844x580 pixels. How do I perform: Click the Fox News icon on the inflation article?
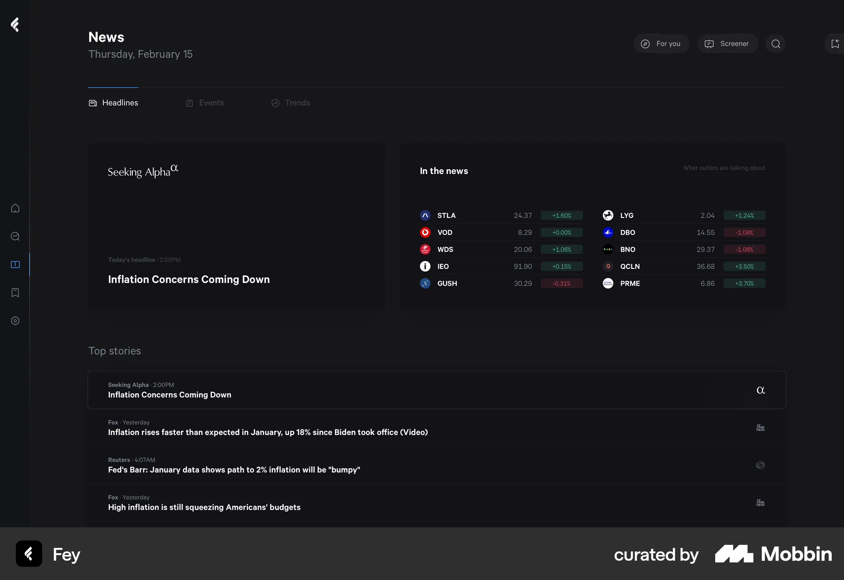coord(760,427)
